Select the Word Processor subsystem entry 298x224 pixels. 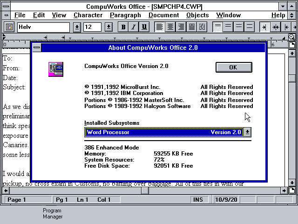coord(164,132)
